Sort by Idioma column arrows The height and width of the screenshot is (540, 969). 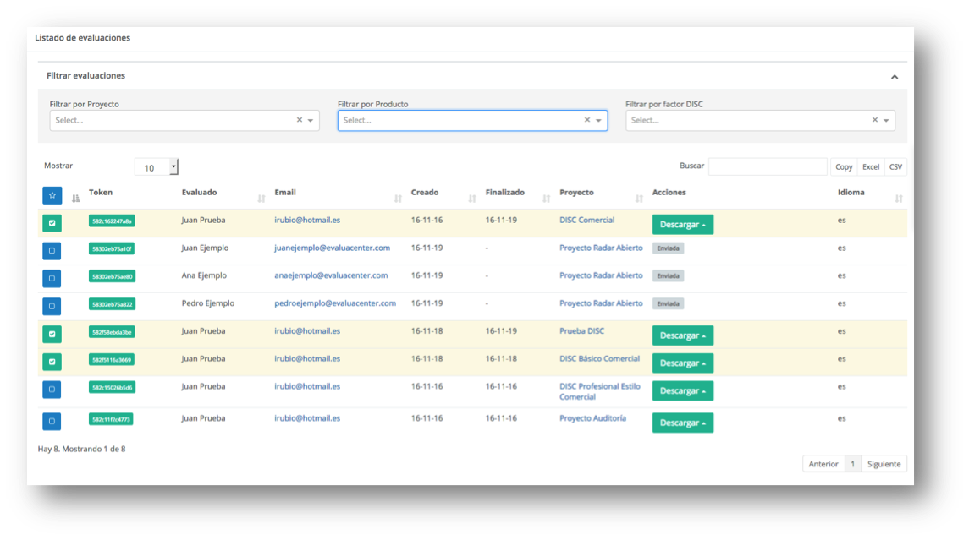(x=899, y=198)
